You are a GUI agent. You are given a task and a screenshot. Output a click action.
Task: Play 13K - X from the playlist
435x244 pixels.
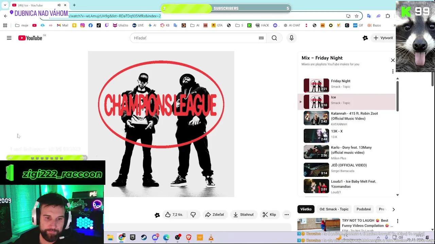[x=347, y=136]
